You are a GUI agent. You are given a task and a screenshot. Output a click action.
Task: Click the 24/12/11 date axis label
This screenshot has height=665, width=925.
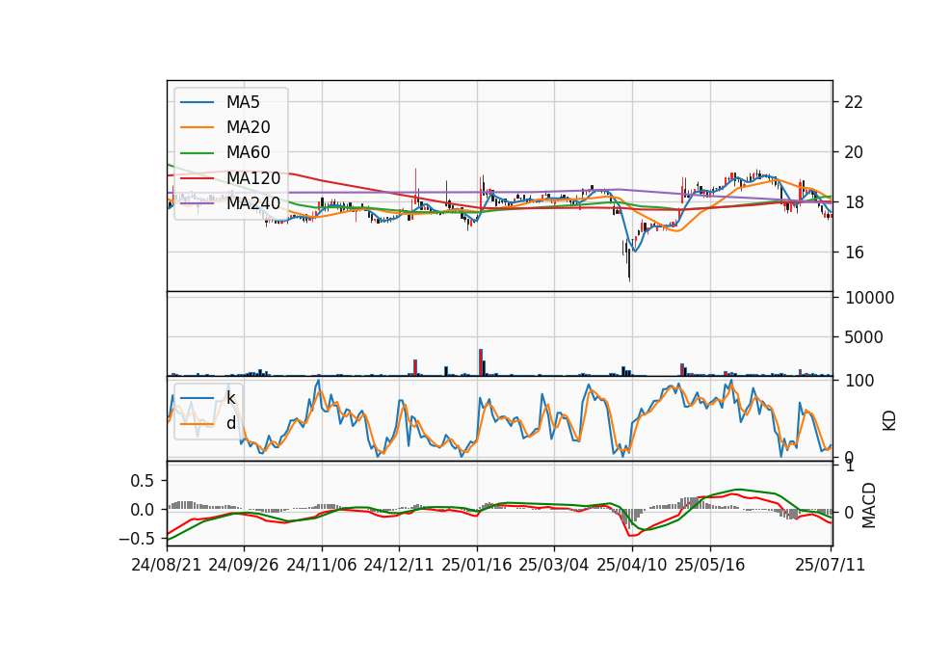[399, 565]
